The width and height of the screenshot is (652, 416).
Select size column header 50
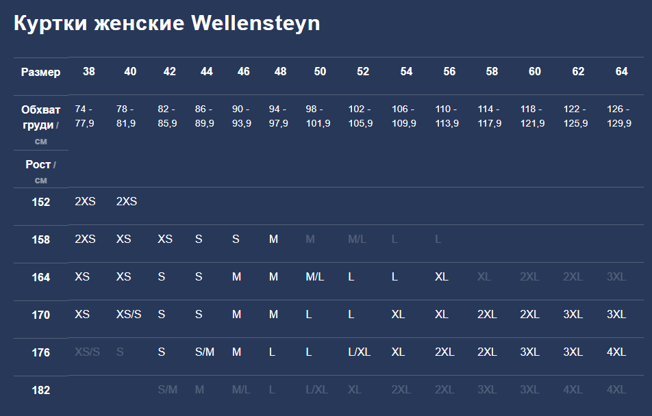click(x=320, y=71)
